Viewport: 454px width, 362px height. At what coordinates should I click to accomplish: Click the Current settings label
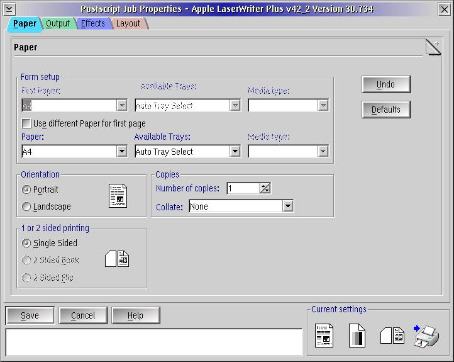339,309
